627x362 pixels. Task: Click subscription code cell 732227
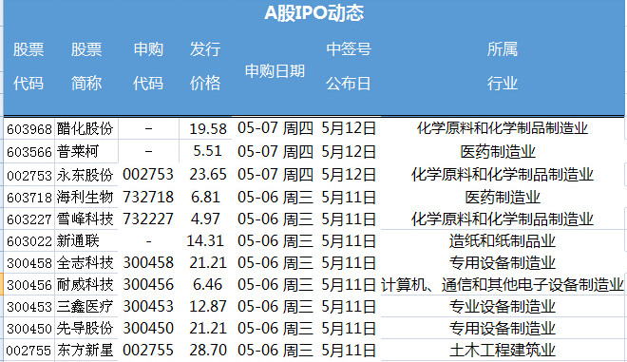(148, 219)
